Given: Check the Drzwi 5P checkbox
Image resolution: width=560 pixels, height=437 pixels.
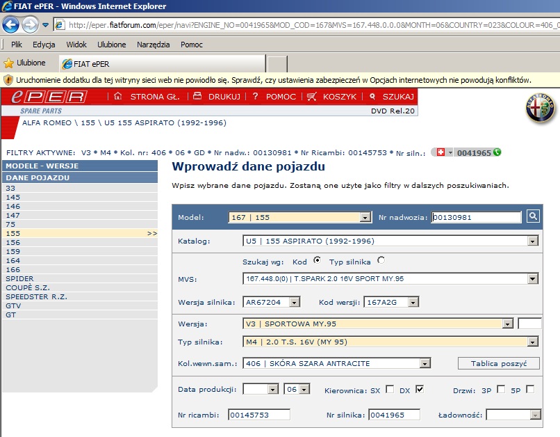Looking at the screenshot, I should (x=530, y=389).
